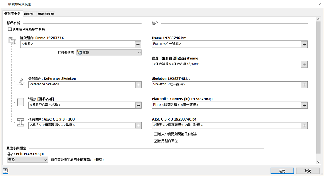
Task: Uncheck 使用組合單位 checkbox
Action: pyautogui.click(x=156, y=141)
